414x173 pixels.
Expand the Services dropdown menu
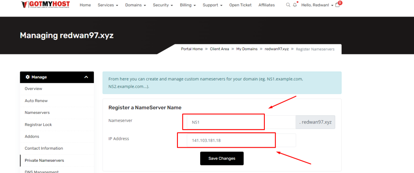108,5
